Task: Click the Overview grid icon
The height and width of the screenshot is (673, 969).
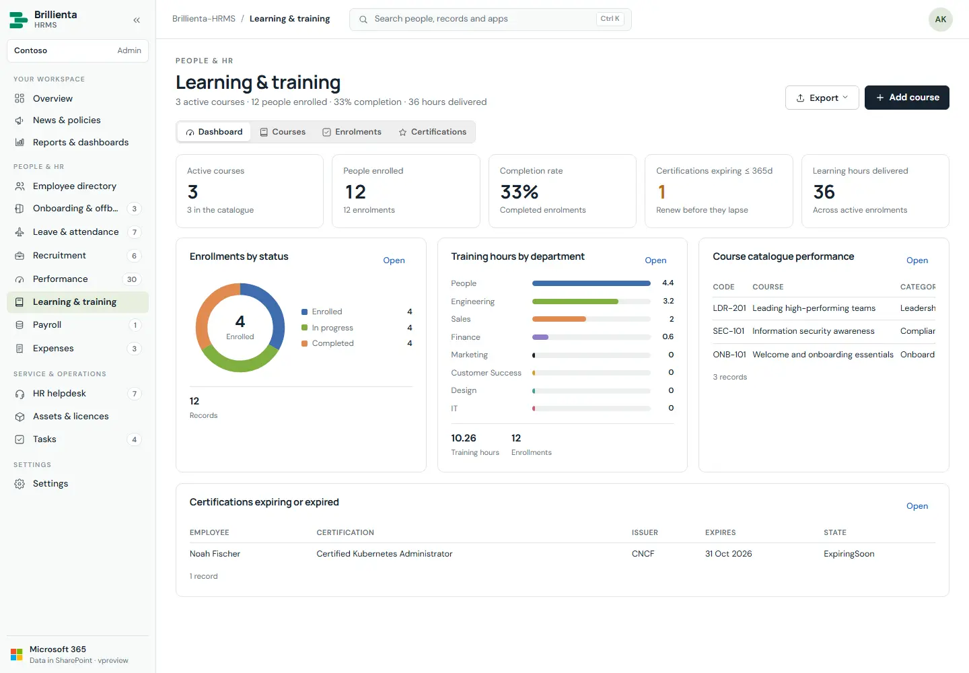Action: click(20, 98)
